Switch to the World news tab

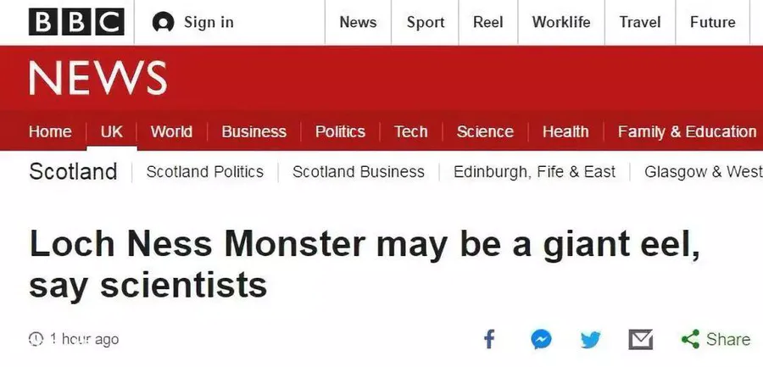click(171, 131)
